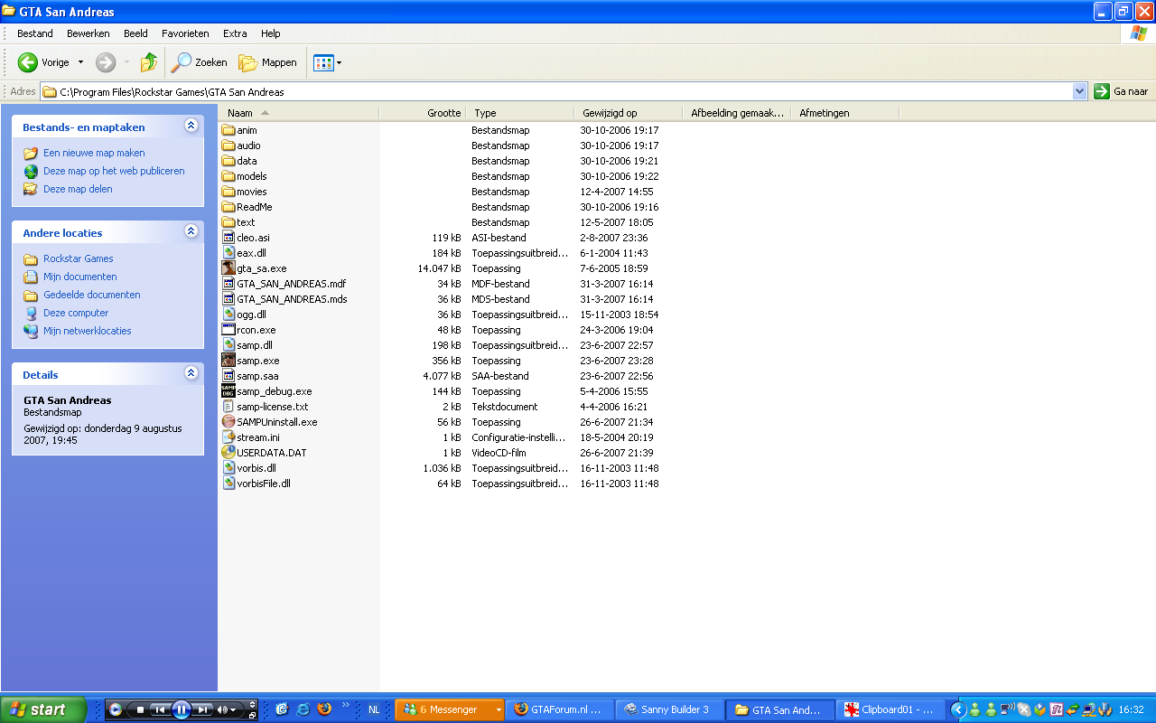
Task: Stop playback in media player toolbar
Action: tap(140, 709)
